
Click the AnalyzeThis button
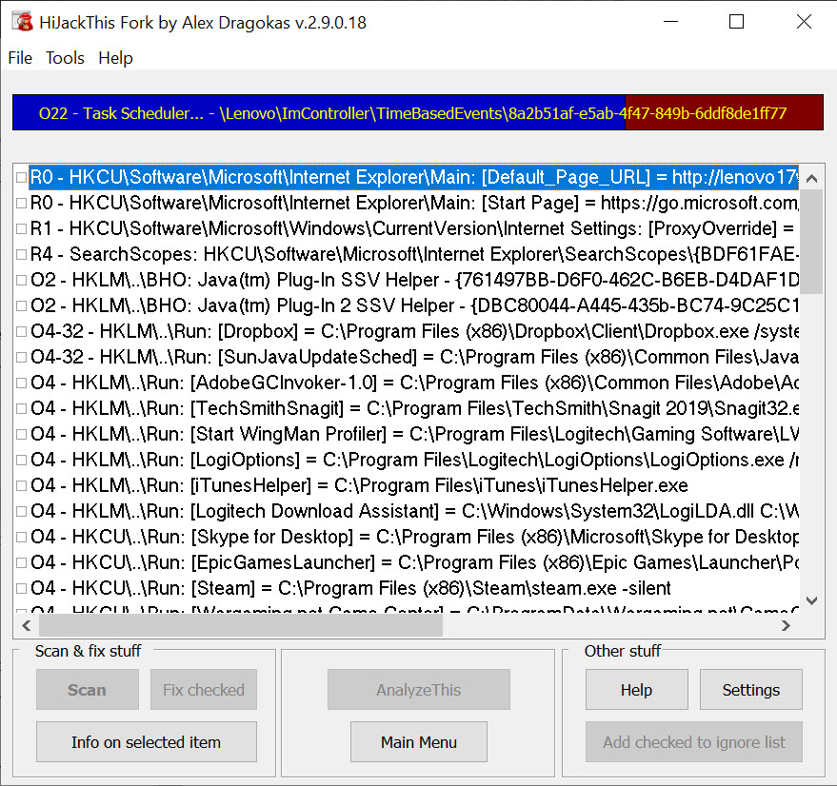pyautogui.click(x=419, y=690)
